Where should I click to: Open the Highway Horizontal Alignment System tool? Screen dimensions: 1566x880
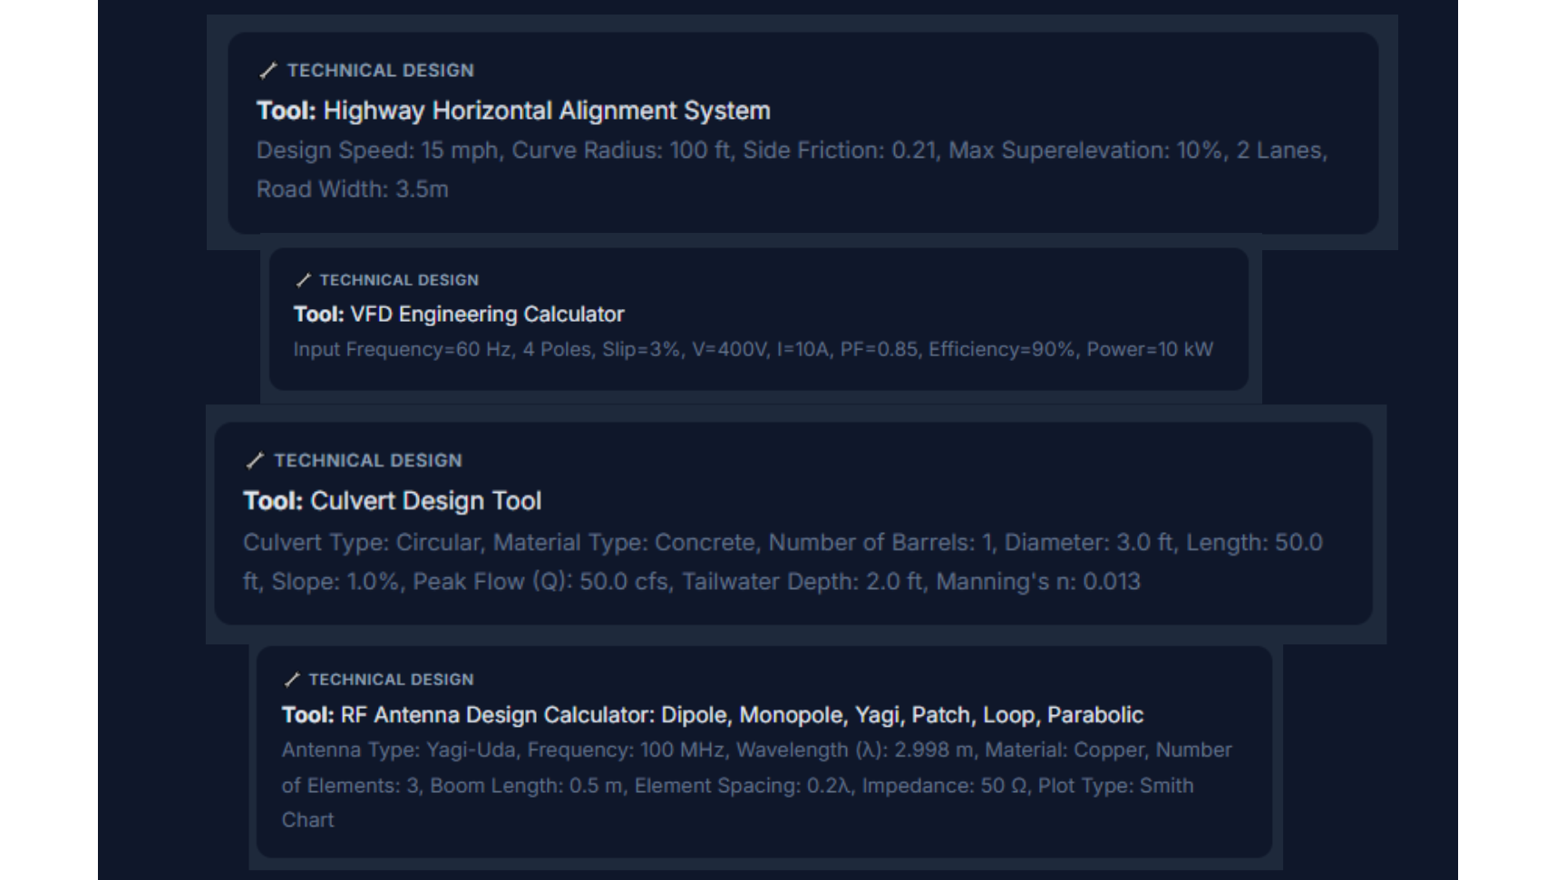click(x=513, y=111)
